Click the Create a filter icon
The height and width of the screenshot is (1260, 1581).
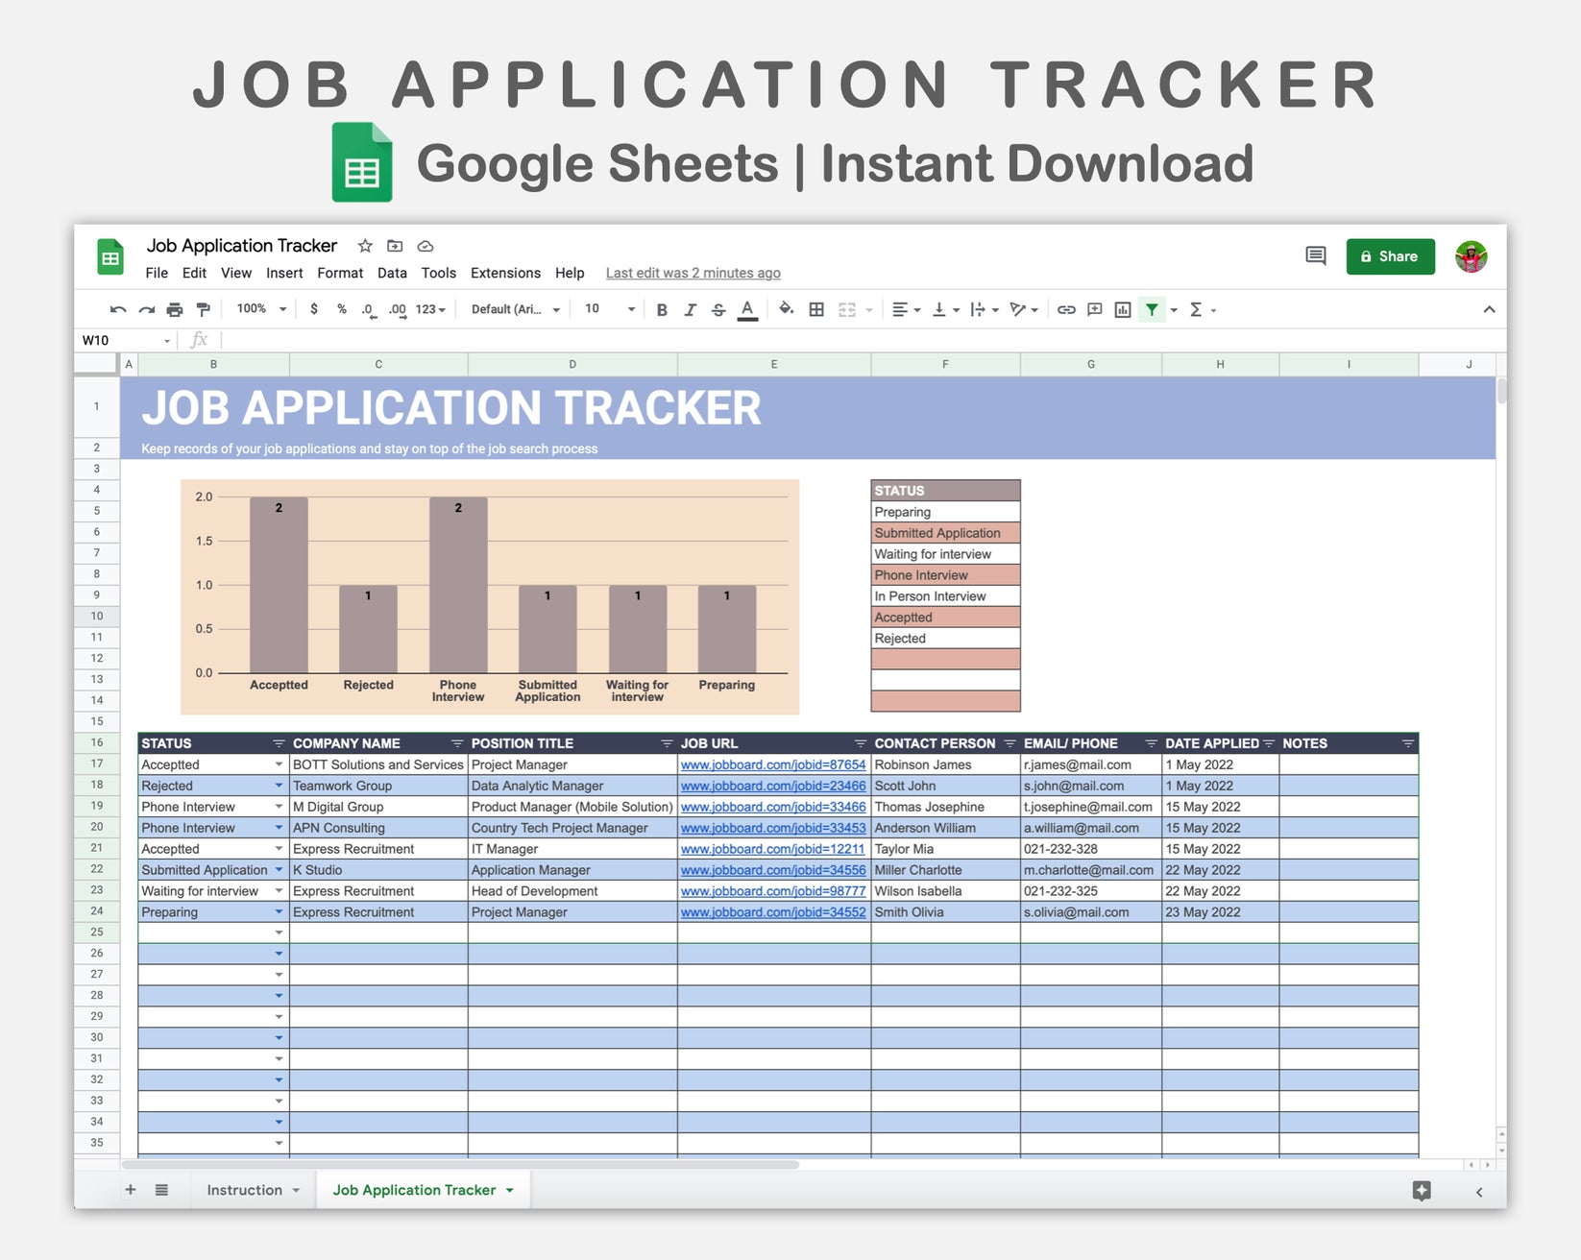[x=1151, y=309]
